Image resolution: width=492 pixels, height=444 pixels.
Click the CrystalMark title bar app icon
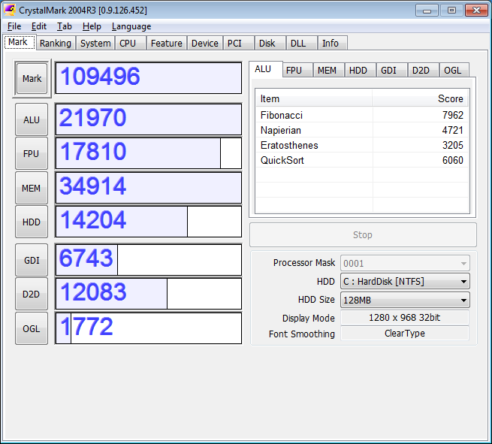point(11,10)
